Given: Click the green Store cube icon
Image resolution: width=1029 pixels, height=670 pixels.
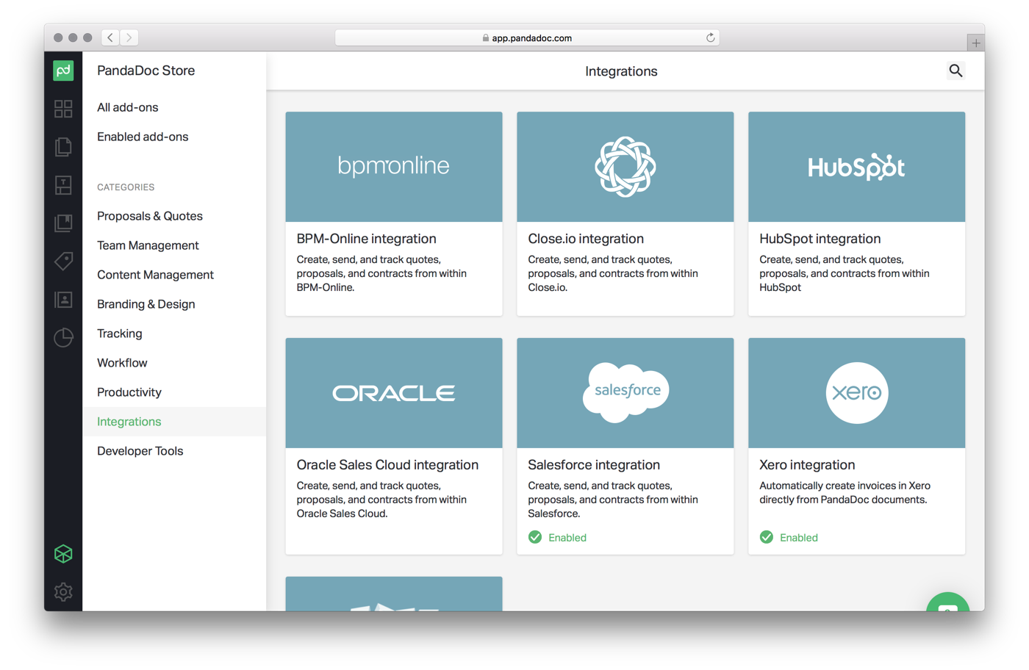Looking at the screenshot, I should (x=63, y=554).
